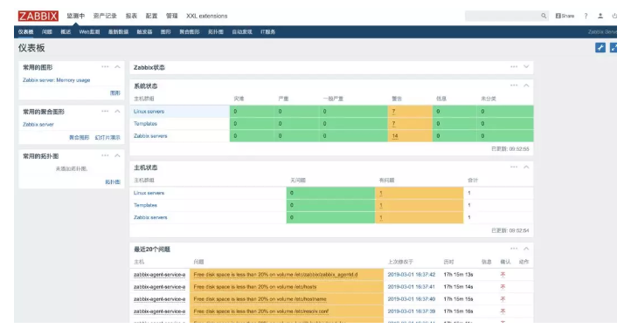Open the 监测中 top menu
This screenshot has width=624, height=335.
point(76,16)
